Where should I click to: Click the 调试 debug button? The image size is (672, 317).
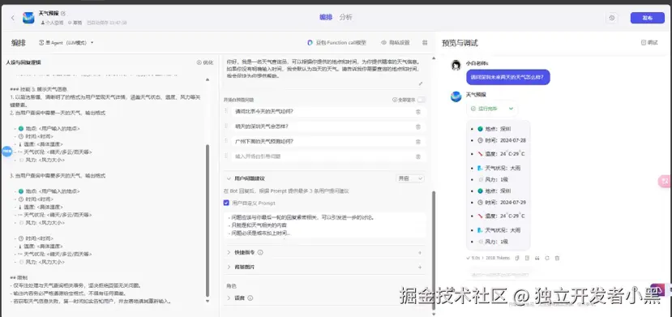click(649, 43)
